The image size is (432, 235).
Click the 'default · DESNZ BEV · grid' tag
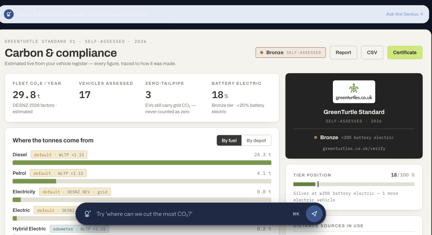point(75,192)
